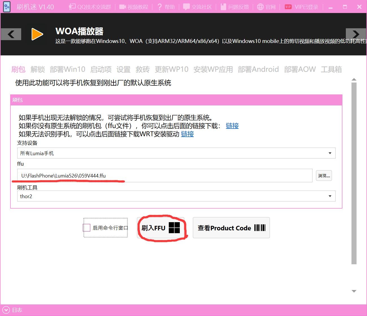The height and width of the screenshot is (316, 367).
Task: Click the 帮助 help question mark
Action: (160, 7)
